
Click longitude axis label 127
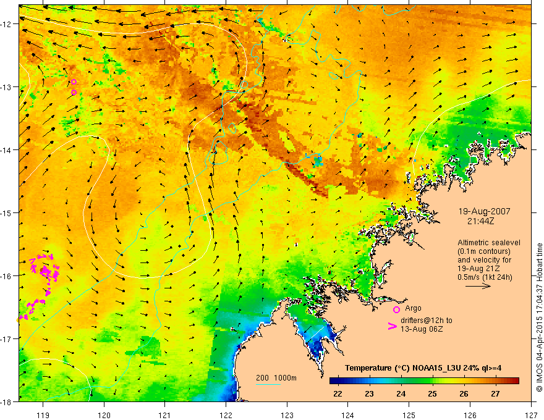click(531, 415)
